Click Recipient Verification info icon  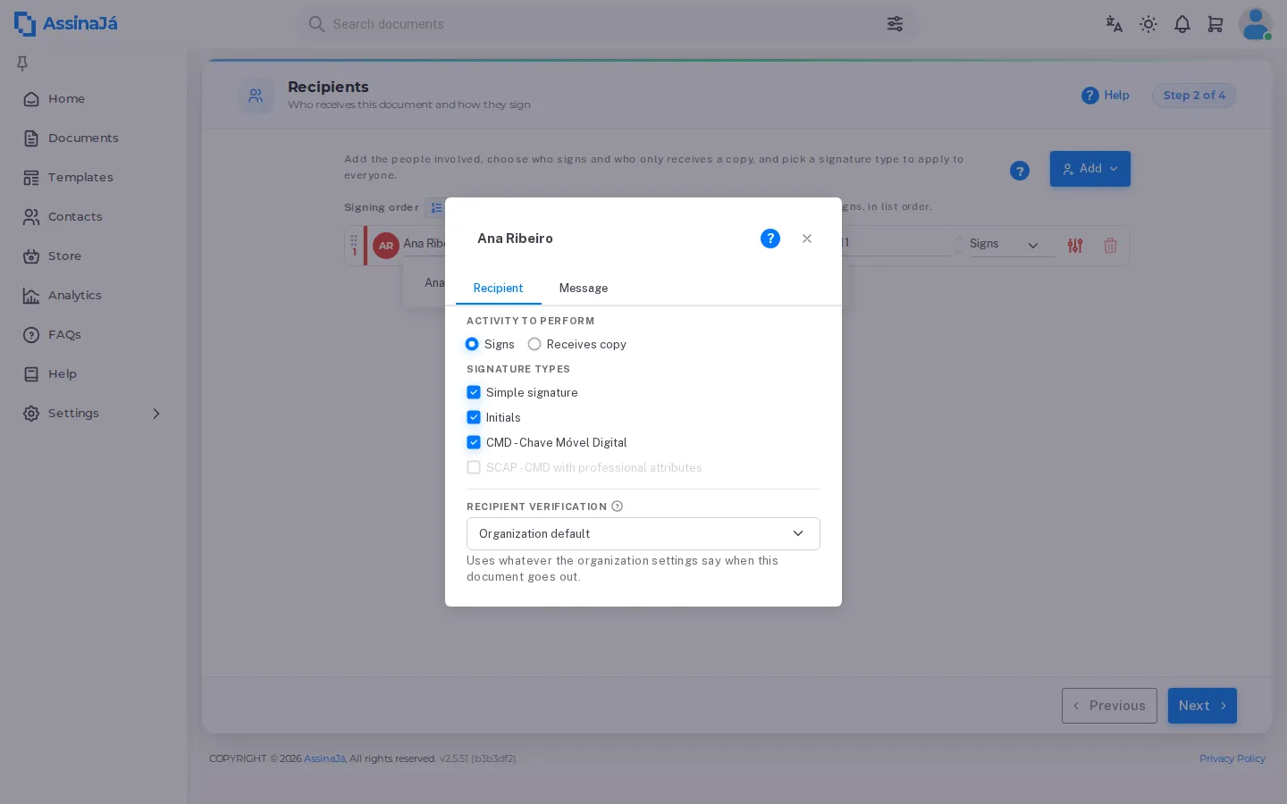(617, 507)
